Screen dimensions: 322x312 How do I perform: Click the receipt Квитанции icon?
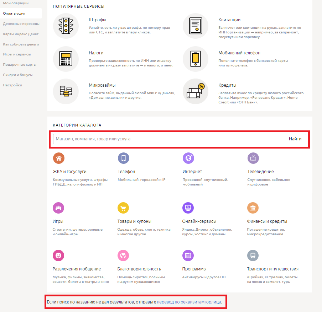tap(195, 26)
